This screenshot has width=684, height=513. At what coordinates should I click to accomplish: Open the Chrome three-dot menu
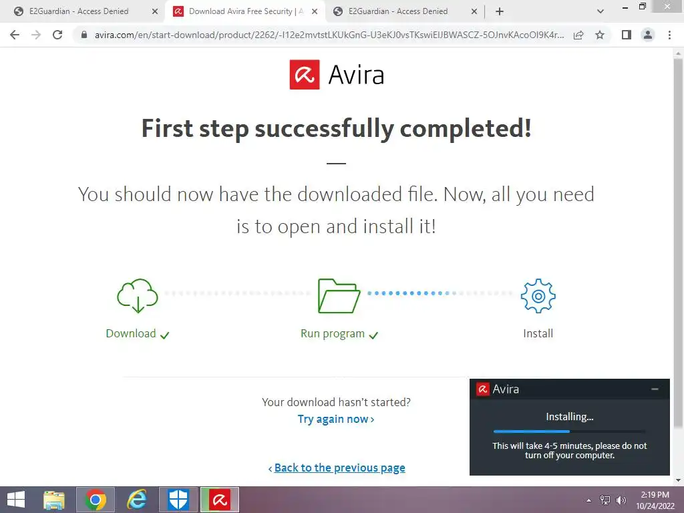coord(669,35)
